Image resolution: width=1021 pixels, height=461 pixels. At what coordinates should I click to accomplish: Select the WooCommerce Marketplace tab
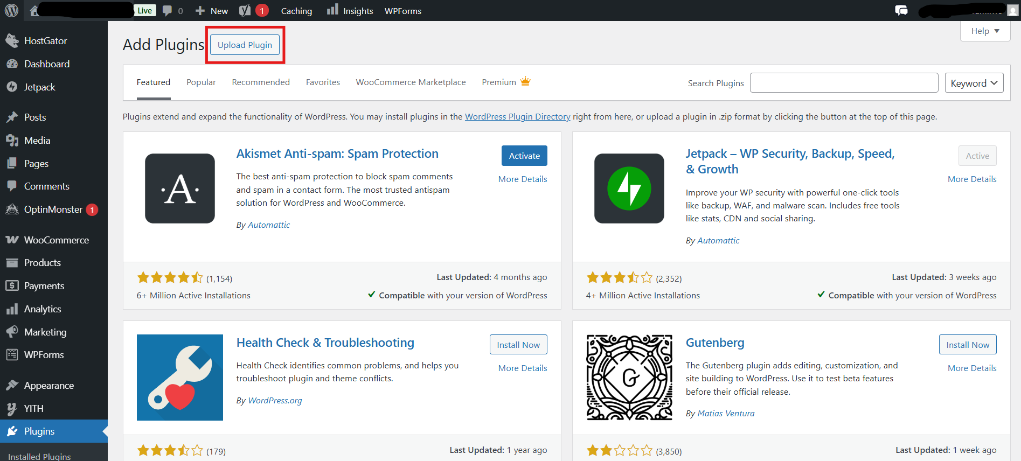pos(411,82)
